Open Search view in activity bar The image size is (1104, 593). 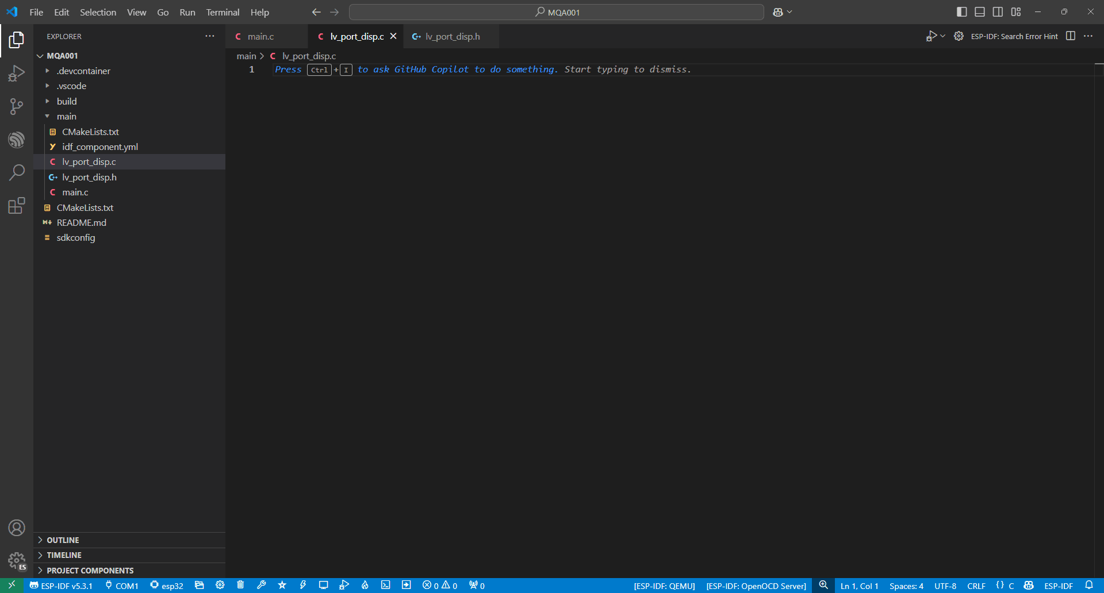coord(17,172)
